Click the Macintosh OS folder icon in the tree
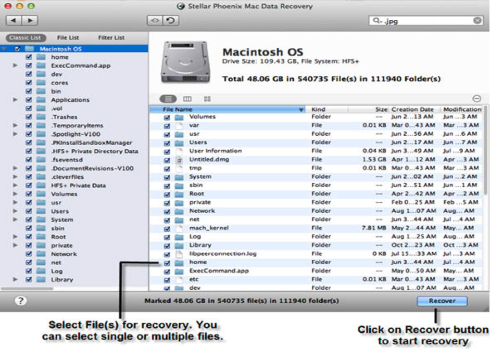490x349 pixels. (29, 49)
